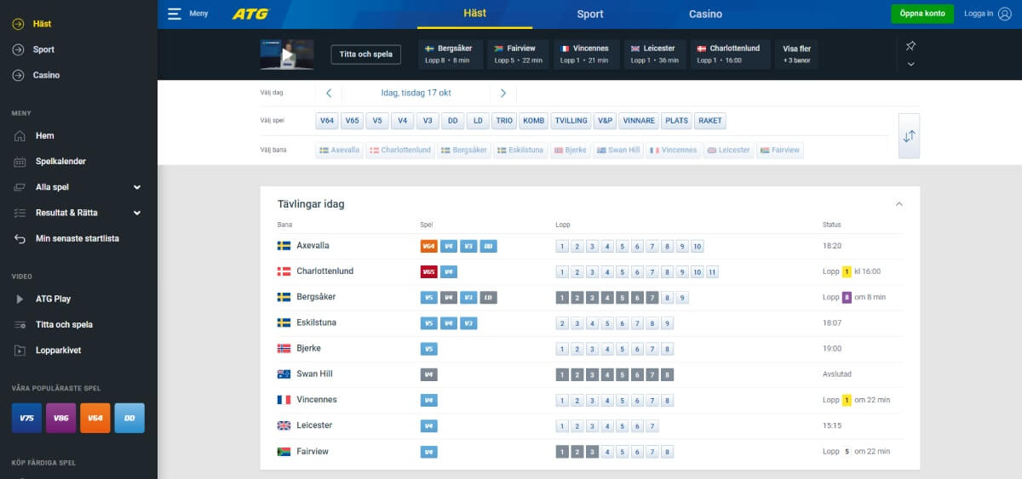1022x479 pixels.
Task: Select Sport icon in left sidebar
Action: [x=18, y=49]
